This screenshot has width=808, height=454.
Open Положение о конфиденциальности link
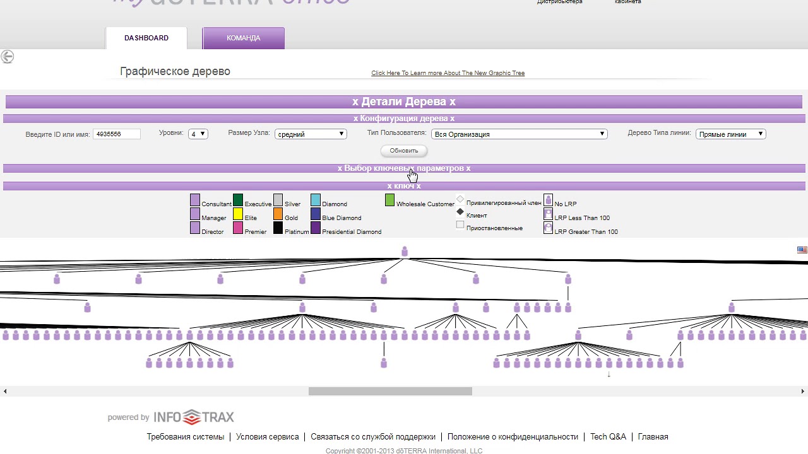tap(513, 436)
